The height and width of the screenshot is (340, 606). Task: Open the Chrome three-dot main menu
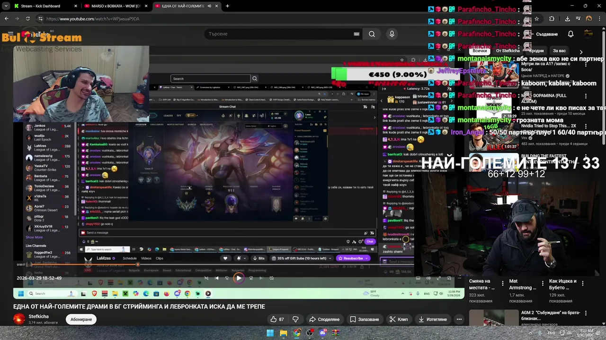600,19
